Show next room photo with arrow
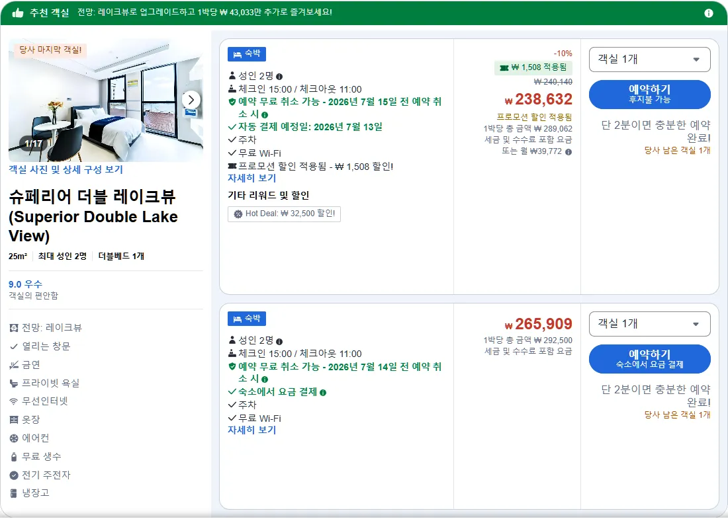 191,100
